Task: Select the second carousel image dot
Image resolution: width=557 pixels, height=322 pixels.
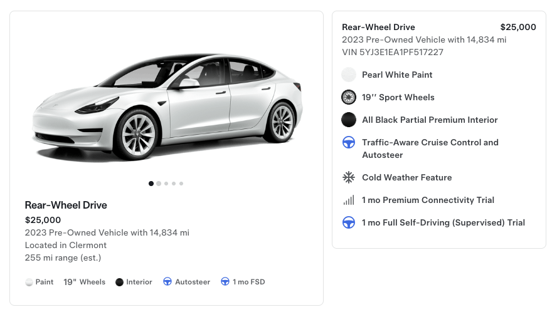Action: pos(159,184)
